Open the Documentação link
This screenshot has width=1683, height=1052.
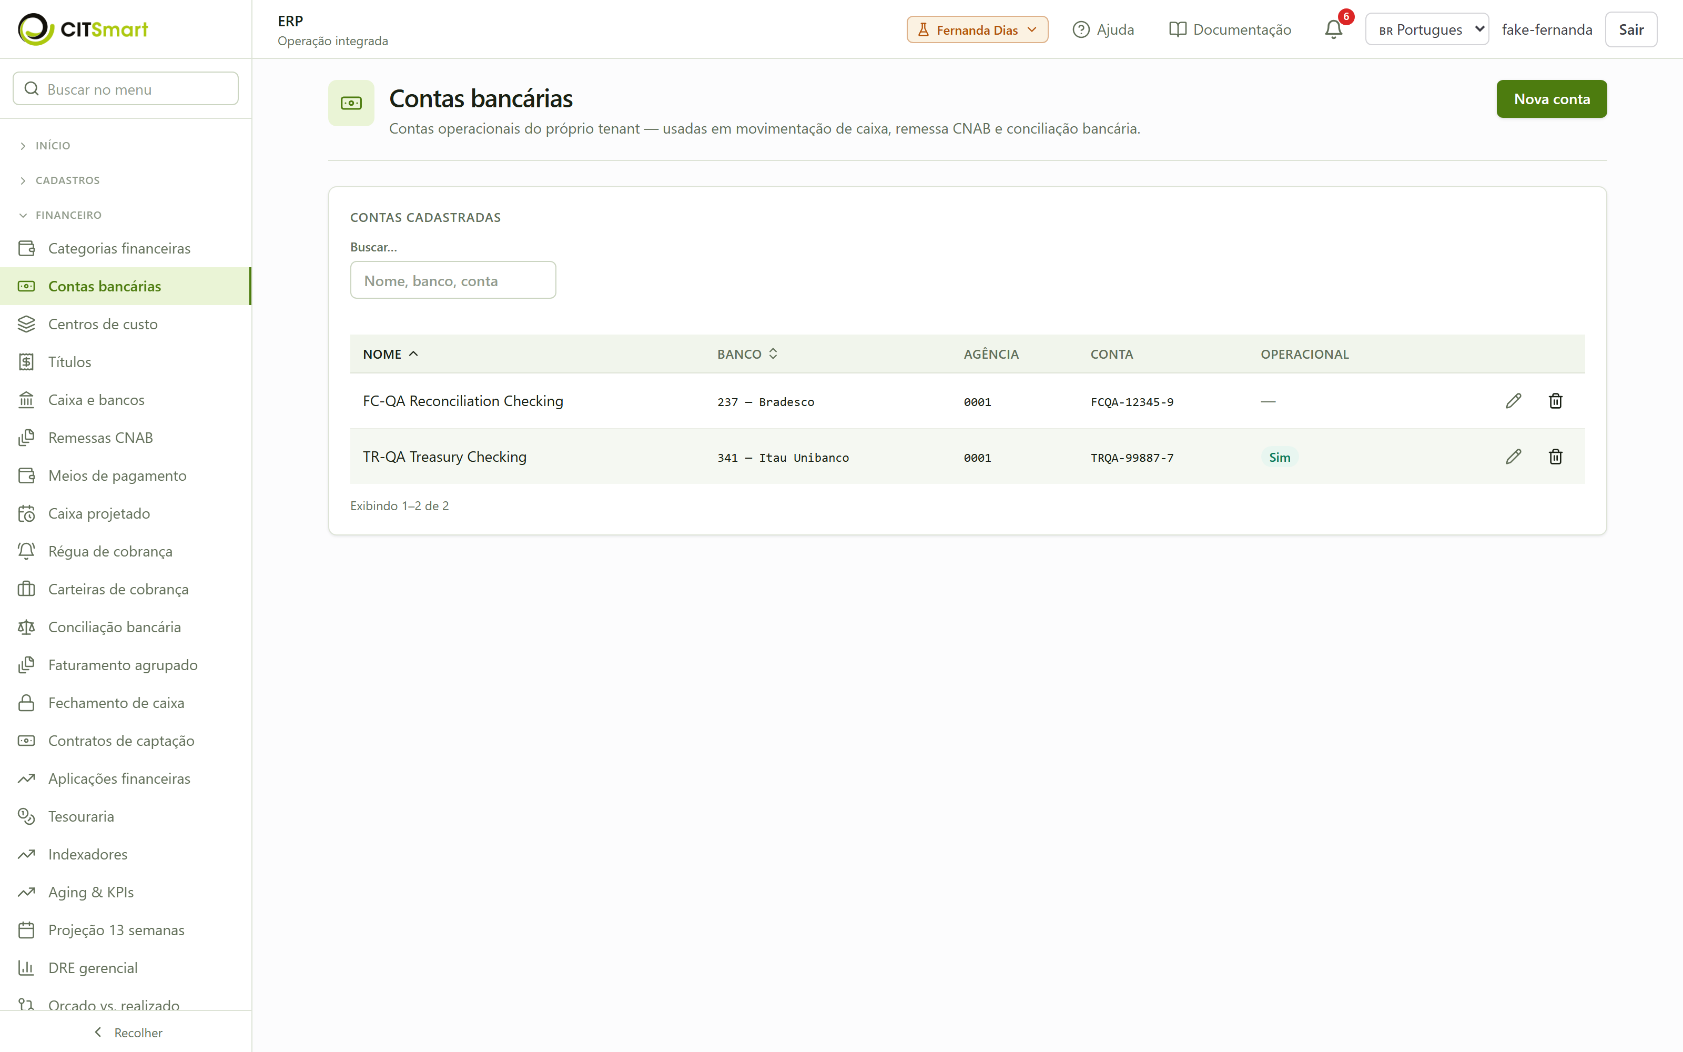pos(1230,29)
